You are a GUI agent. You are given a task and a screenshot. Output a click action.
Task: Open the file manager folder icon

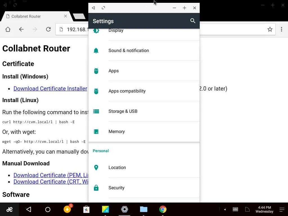[x=144, y=209]
